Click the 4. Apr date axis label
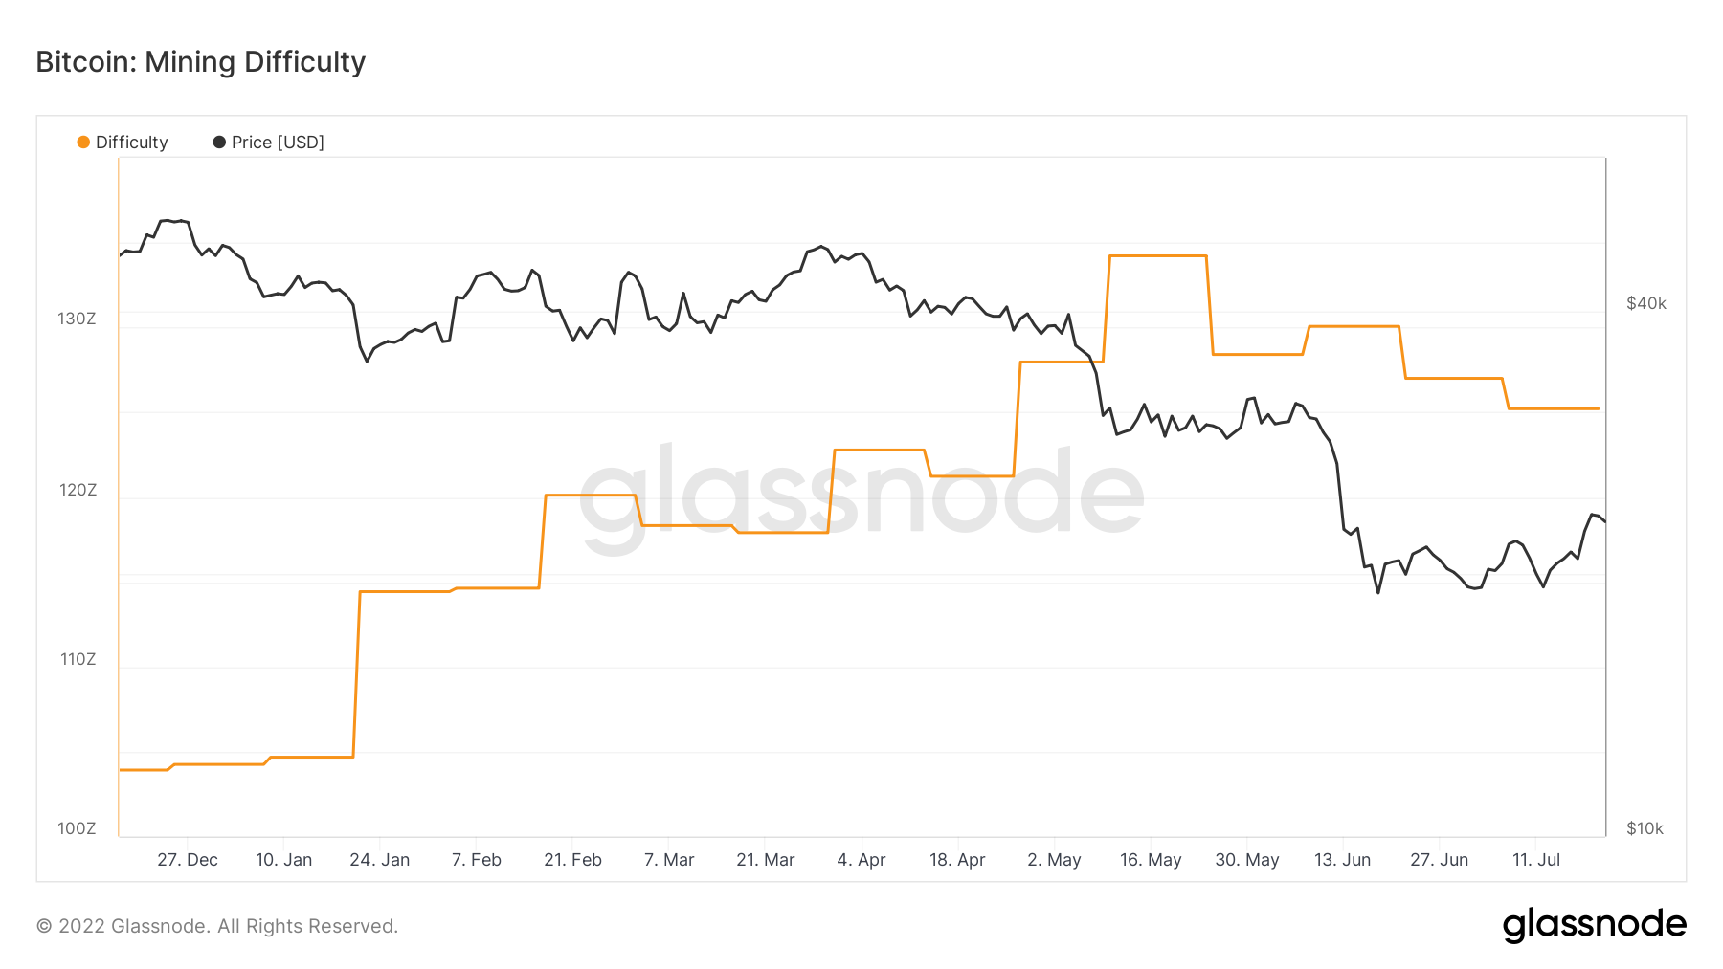The width and height of the screenshot is (1723, 969). pyautogui.click(x=861, y=860)
